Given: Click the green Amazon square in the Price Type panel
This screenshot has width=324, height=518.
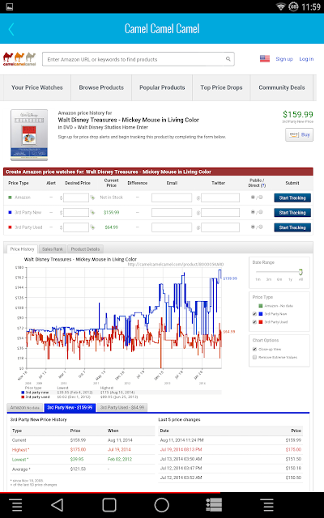Looking at the screenshot, I should tap(261, 306).
